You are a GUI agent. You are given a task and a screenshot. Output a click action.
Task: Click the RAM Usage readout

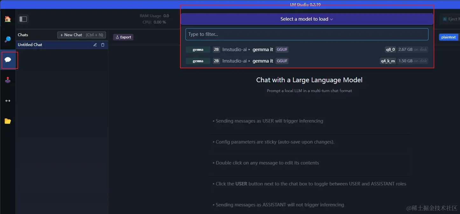tap(154, 16)
